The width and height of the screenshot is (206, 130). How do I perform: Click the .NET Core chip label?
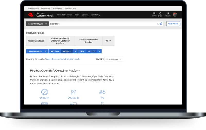click(x=55, y=51)
